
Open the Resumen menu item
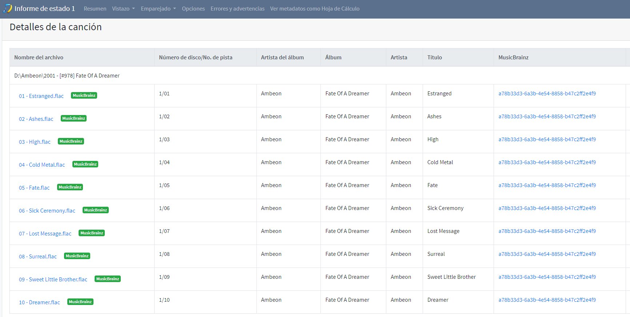tap(95, 8)
